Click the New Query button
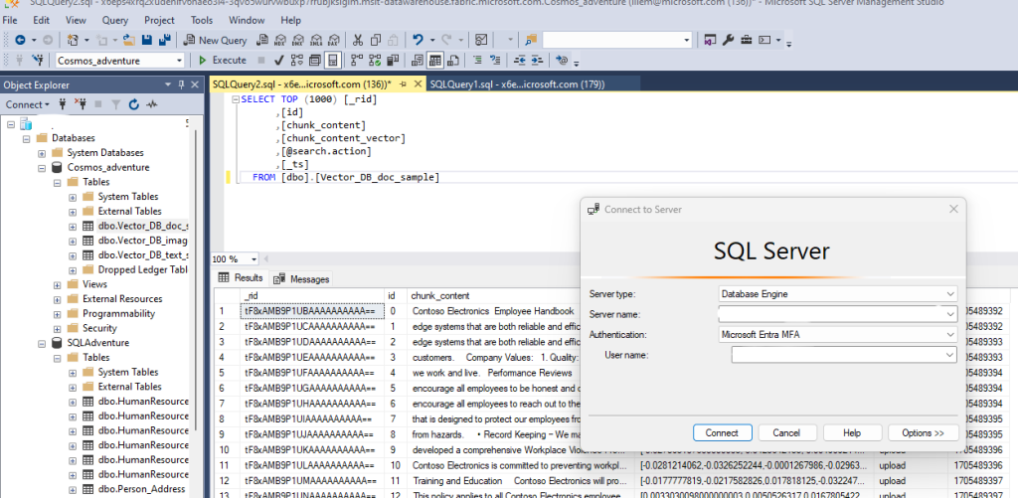 (x=216, y=40)
